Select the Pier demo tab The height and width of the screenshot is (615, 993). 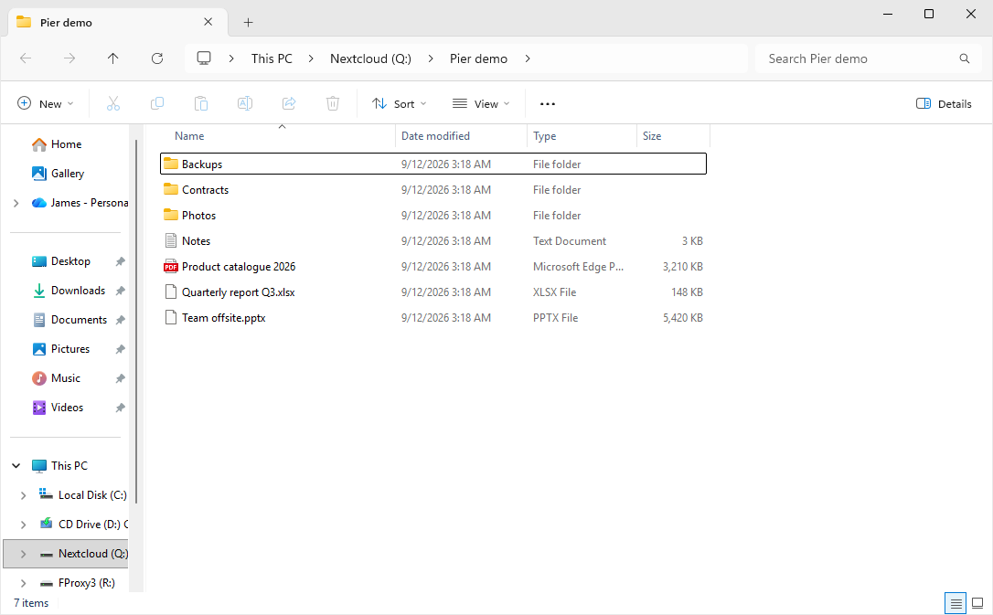pyautogui.click(x=118, y=23)
